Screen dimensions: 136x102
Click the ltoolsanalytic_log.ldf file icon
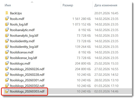click(7, 35)
